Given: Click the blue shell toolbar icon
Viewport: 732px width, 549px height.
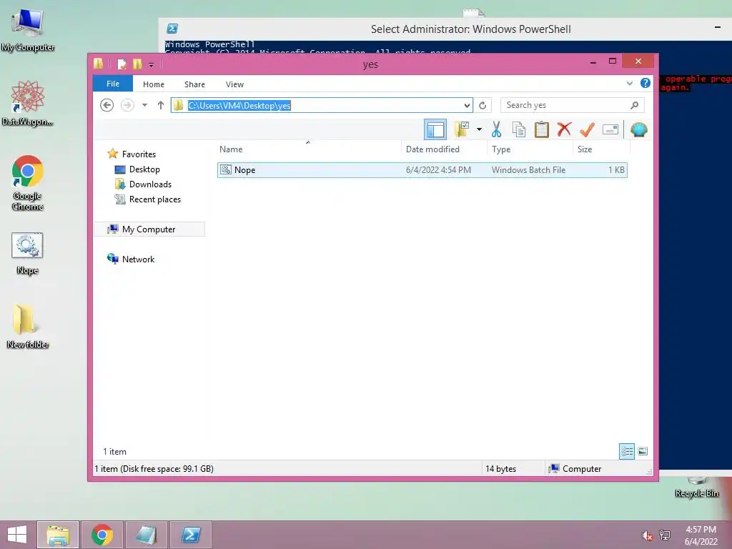Looking at the screenshot, I should [638, 129].
